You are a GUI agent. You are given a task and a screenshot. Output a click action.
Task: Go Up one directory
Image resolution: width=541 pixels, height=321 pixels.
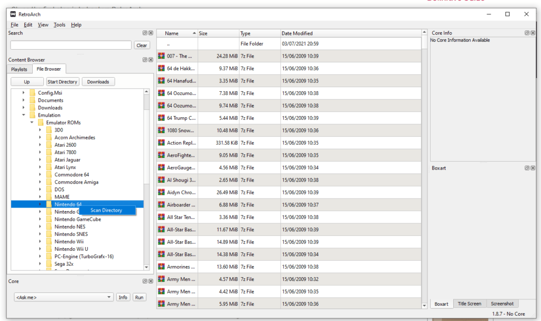pos(27,82)
